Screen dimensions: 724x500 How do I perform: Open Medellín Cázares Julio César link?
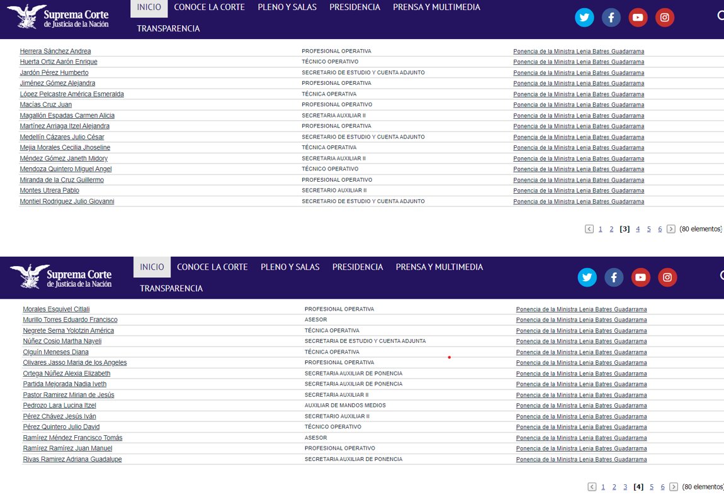click(x=62, y=137)
